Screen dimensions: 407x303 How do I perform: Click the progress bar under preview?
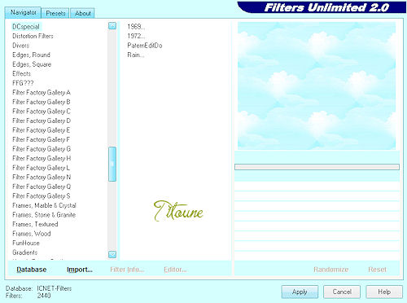tap(317, 167)
